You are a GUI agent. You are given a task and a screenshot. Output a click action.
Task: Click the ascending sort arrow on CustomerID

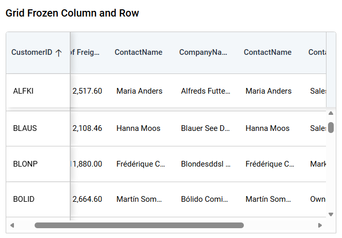tap(58, 53)
